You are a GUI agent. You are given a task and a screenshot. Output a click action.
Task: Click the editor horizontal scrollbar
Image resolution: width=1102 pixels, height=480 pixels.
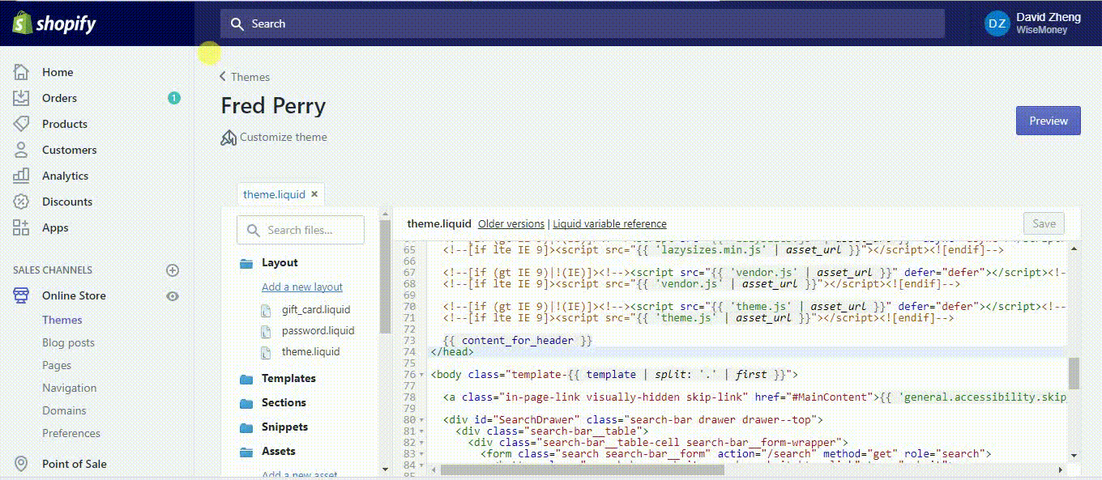tap(582, 469)
